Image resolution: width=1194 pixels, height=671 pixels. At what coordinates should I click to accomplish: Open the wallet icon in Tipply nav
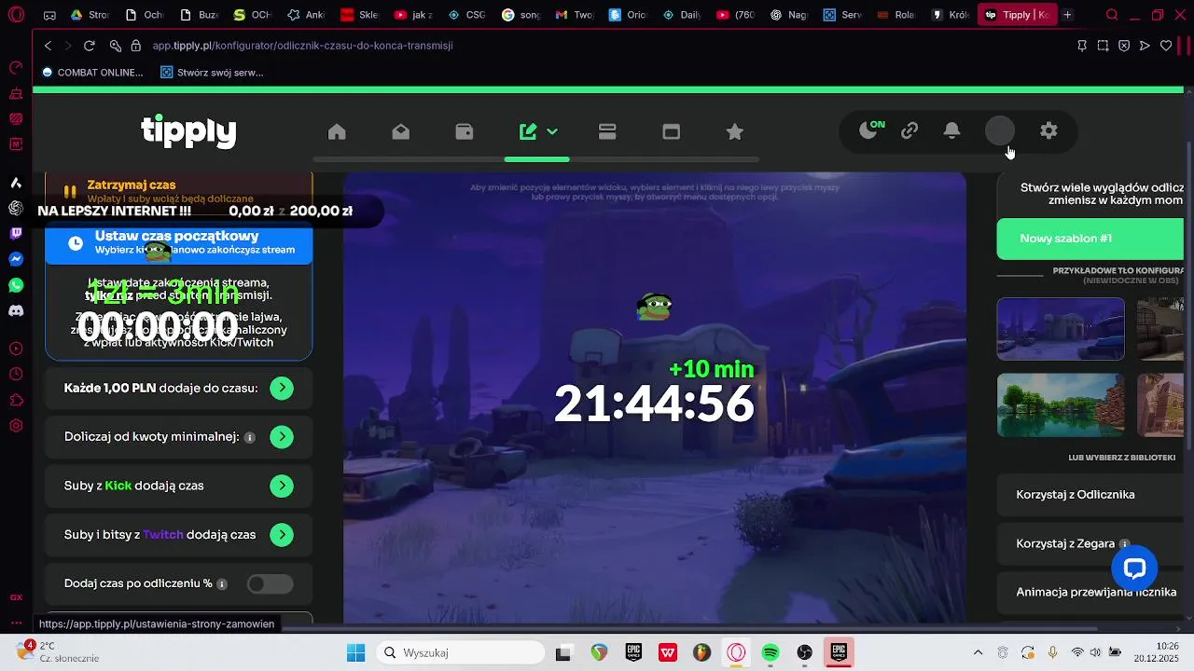pyautogui.click(x=465, y=131)
